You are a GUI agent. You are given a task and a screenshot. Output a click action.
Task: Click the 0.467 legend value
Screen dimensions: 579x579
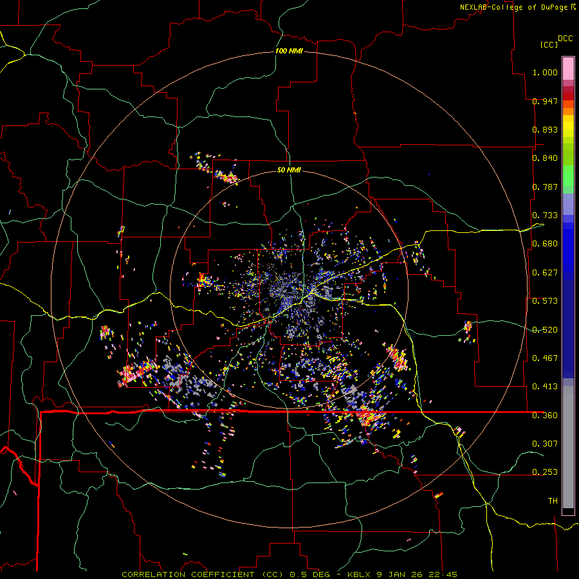(545, 358)
